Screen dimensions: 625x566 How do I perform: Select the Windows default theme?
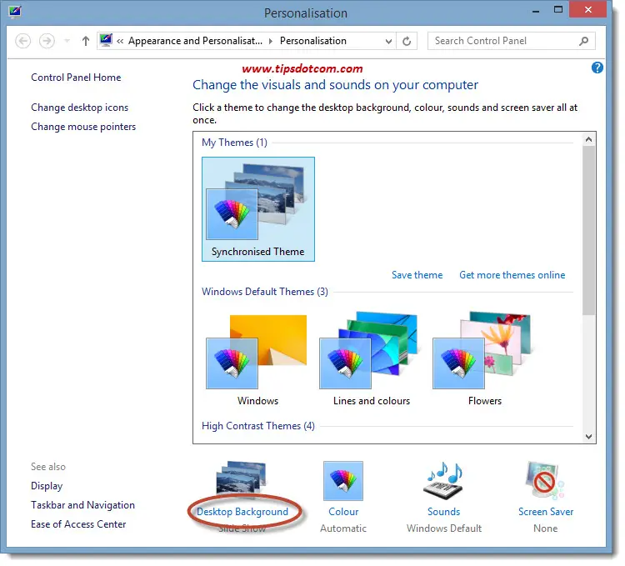pyautogui.click(x=257, y=360)
